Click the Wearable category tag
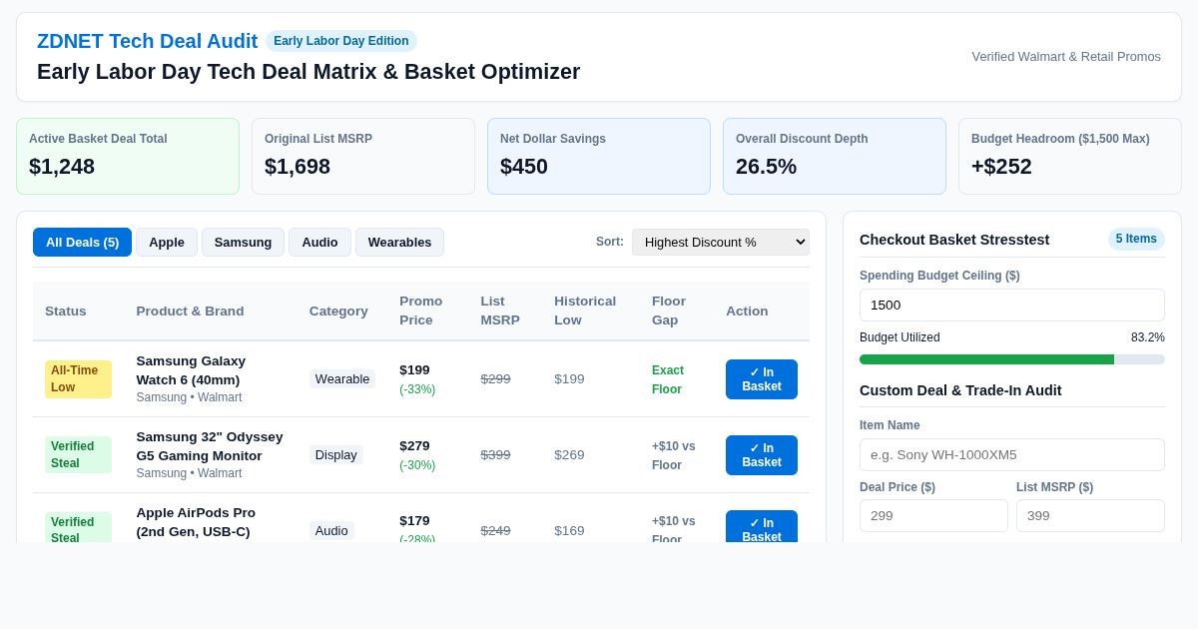 click(x=342, y=379)
